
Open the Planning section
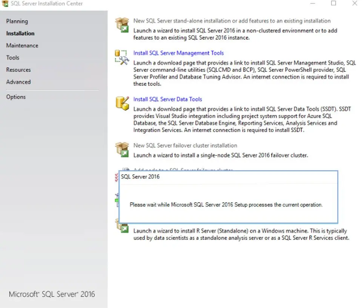[17, 21]
